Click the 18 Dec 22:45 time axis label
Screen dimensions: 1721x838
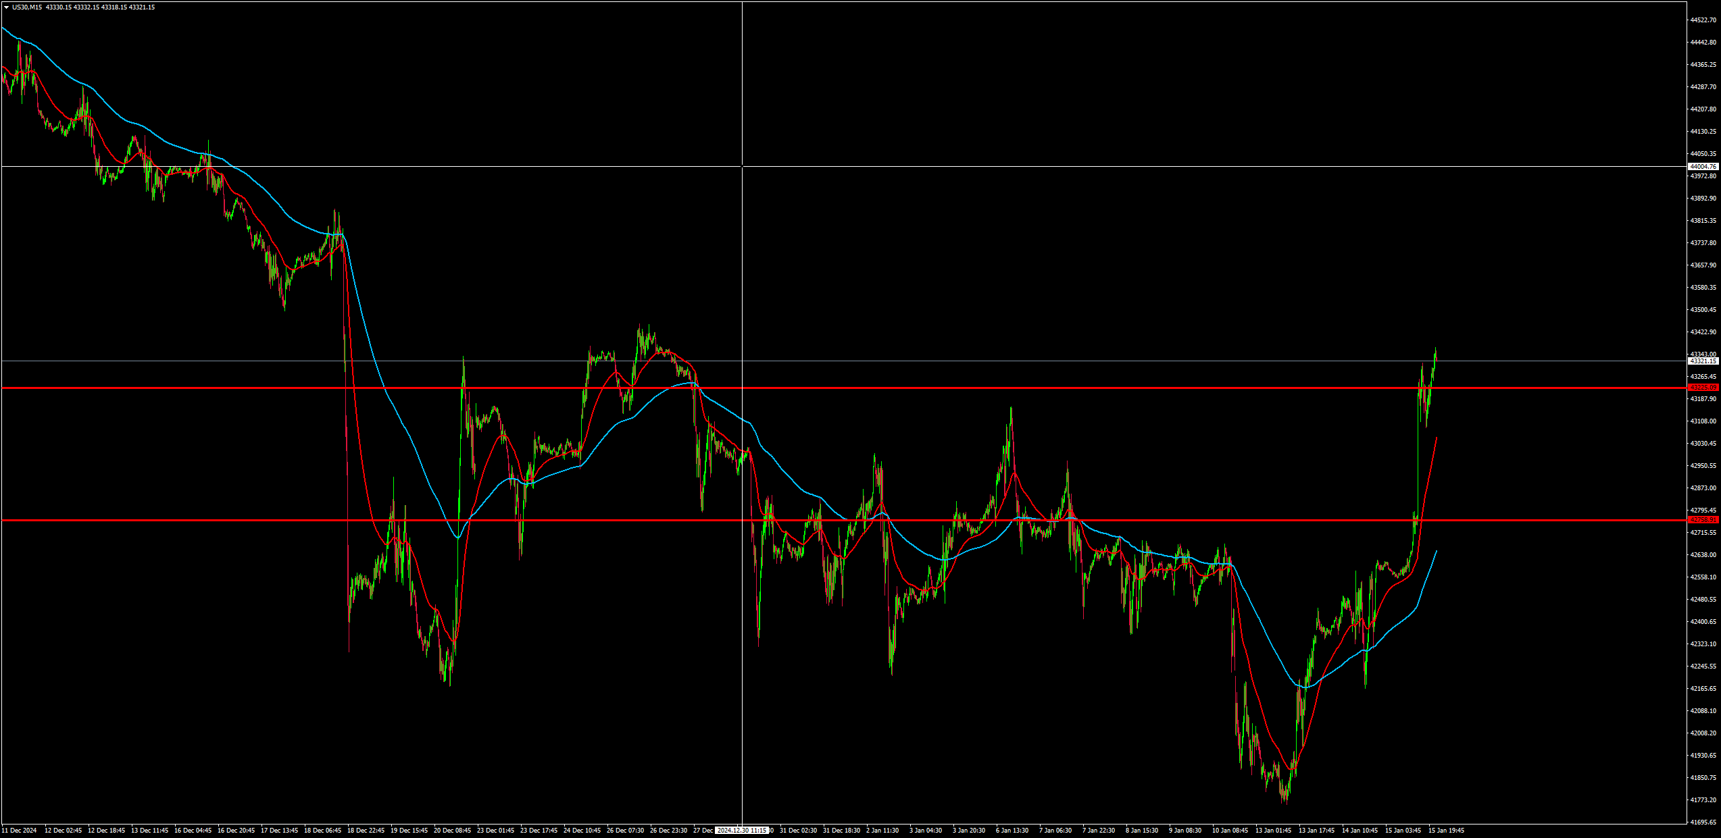point(366,831)
